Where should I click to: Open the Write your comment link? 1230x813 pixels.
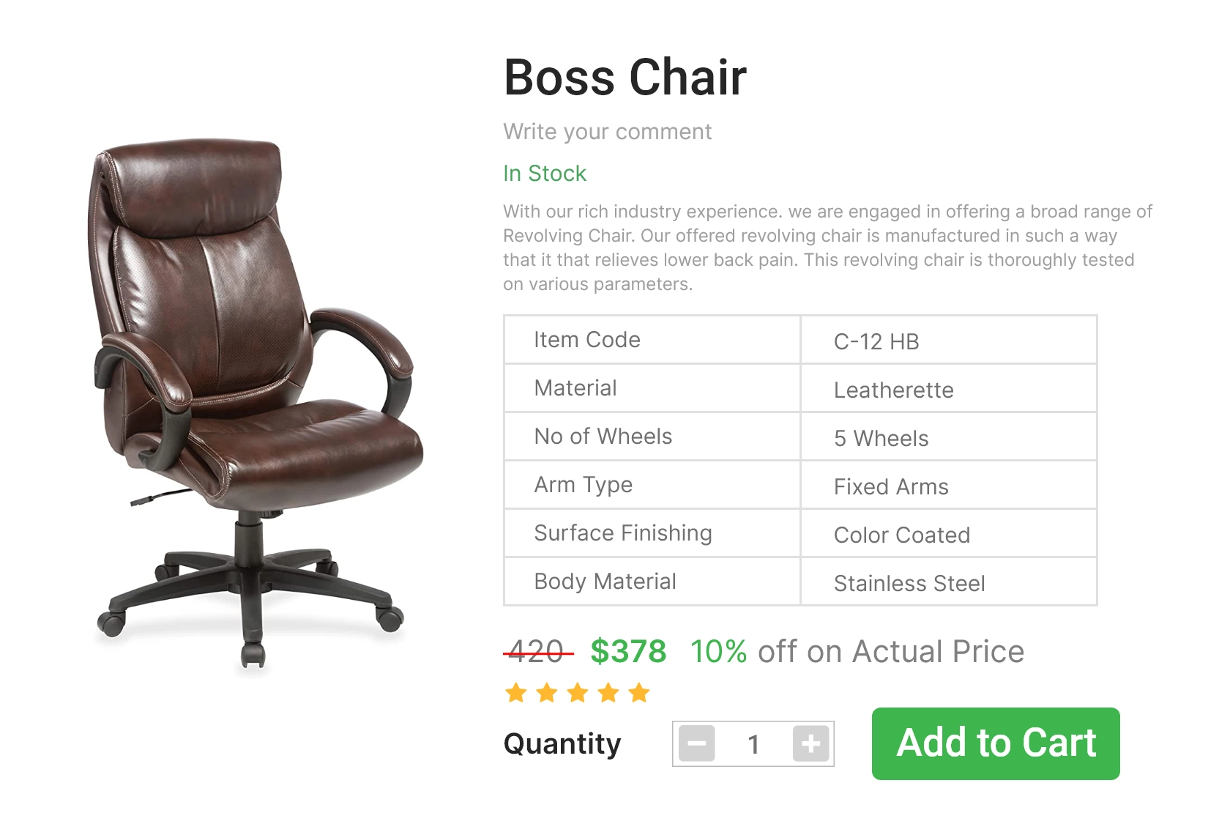point(607,132)
